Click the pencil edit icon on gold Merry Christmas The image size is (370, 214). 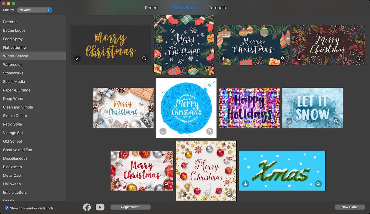click(x=77, y=58)
